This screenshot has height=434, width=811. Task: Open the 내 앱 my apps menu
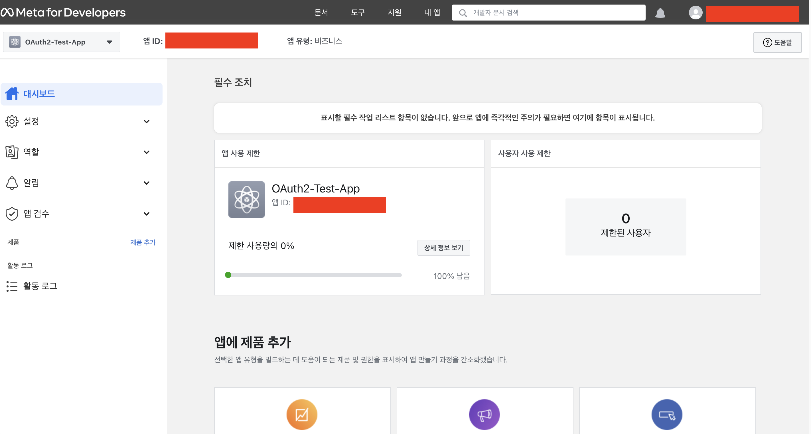point(432,13)
